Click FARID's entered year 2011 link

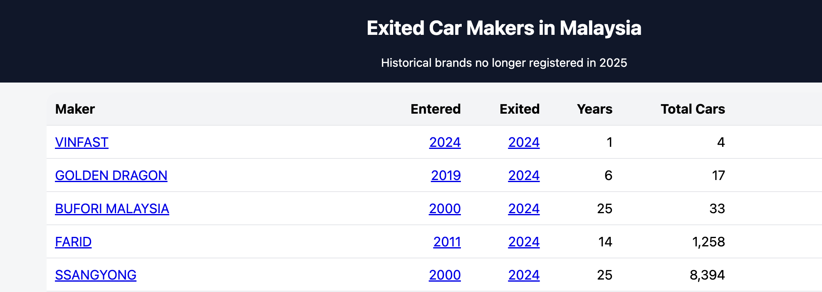coord(447,242)
